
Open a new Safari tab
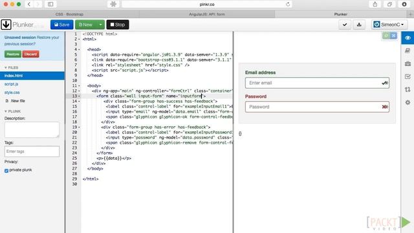pyautogui.click(x=410, y=14)
